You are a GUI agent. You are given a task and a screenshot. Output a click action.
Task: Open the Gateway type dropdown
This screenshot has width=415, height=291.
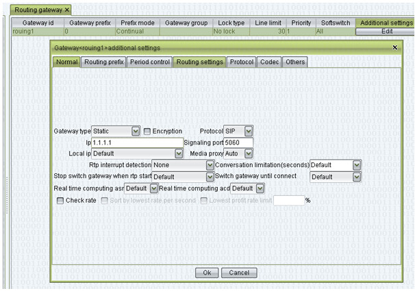pos(135,131)
